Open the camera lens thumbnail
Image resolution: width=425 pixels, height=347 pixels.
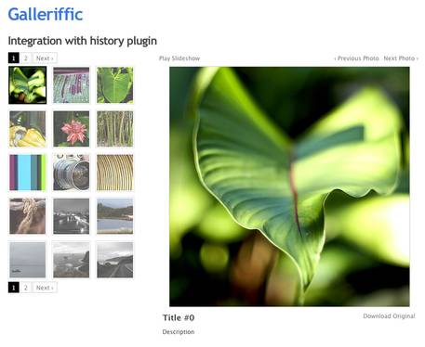[72, 173]
